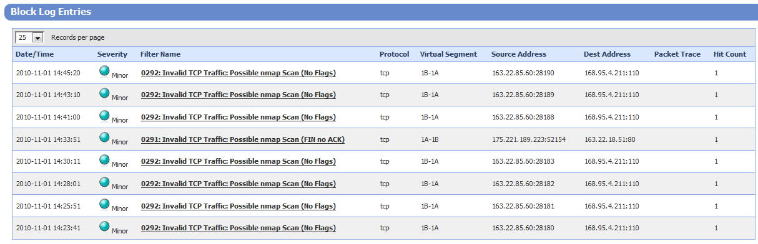758x244 pixels.
Task: Open filter 0292 link in the 14:41:00 row
Action: [238, 117]
